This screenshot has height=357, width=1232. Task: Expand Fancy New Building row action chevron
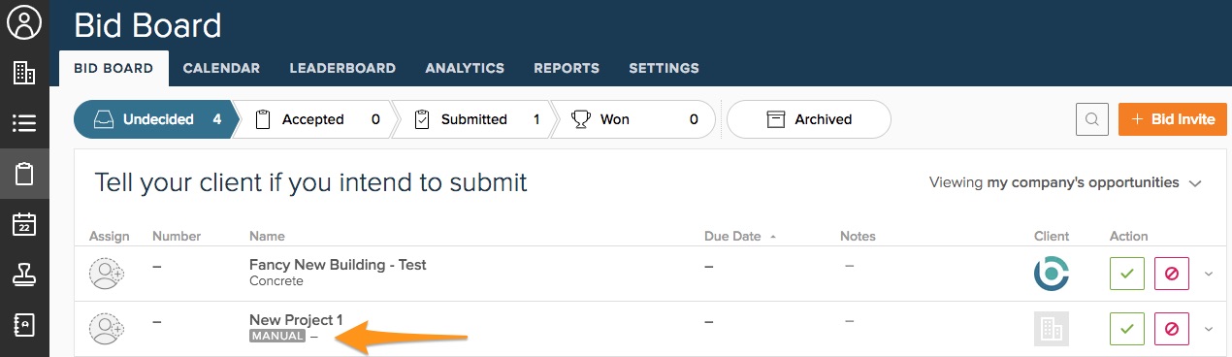1209,274
